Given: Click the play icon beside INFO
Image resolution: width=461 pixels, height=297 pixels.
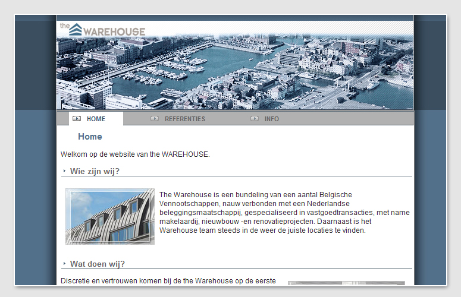Looking at the screenshot, I should [x=255, y=119].
